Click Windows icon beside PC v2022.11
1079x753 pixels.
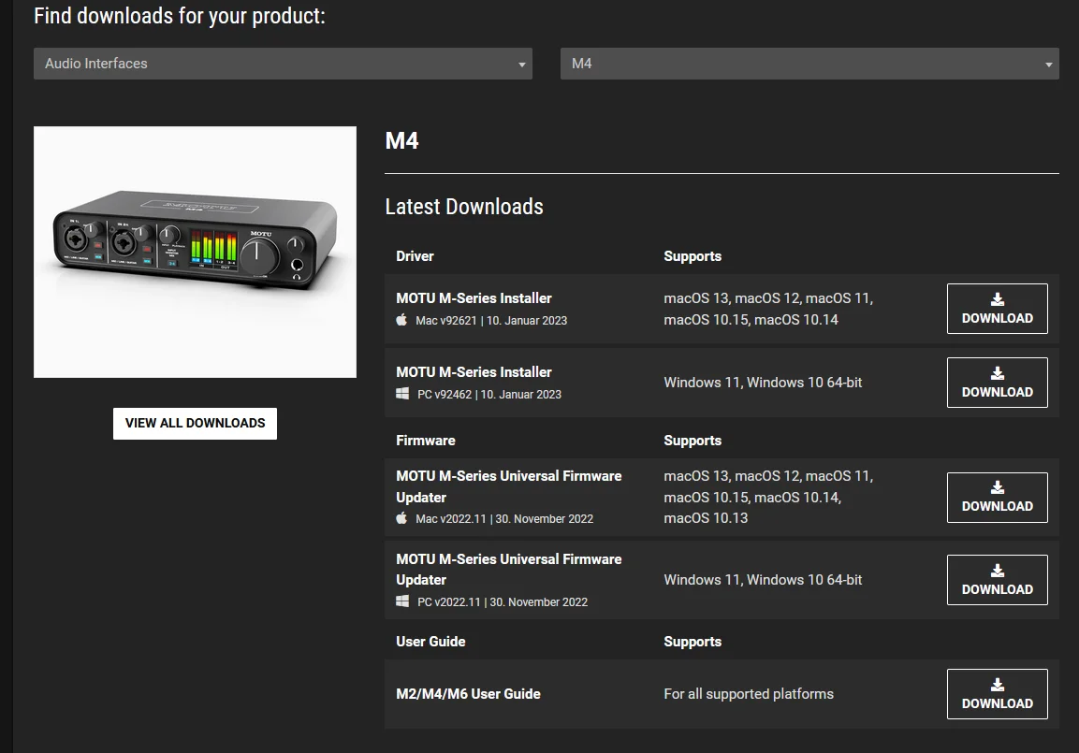(402, 601)
